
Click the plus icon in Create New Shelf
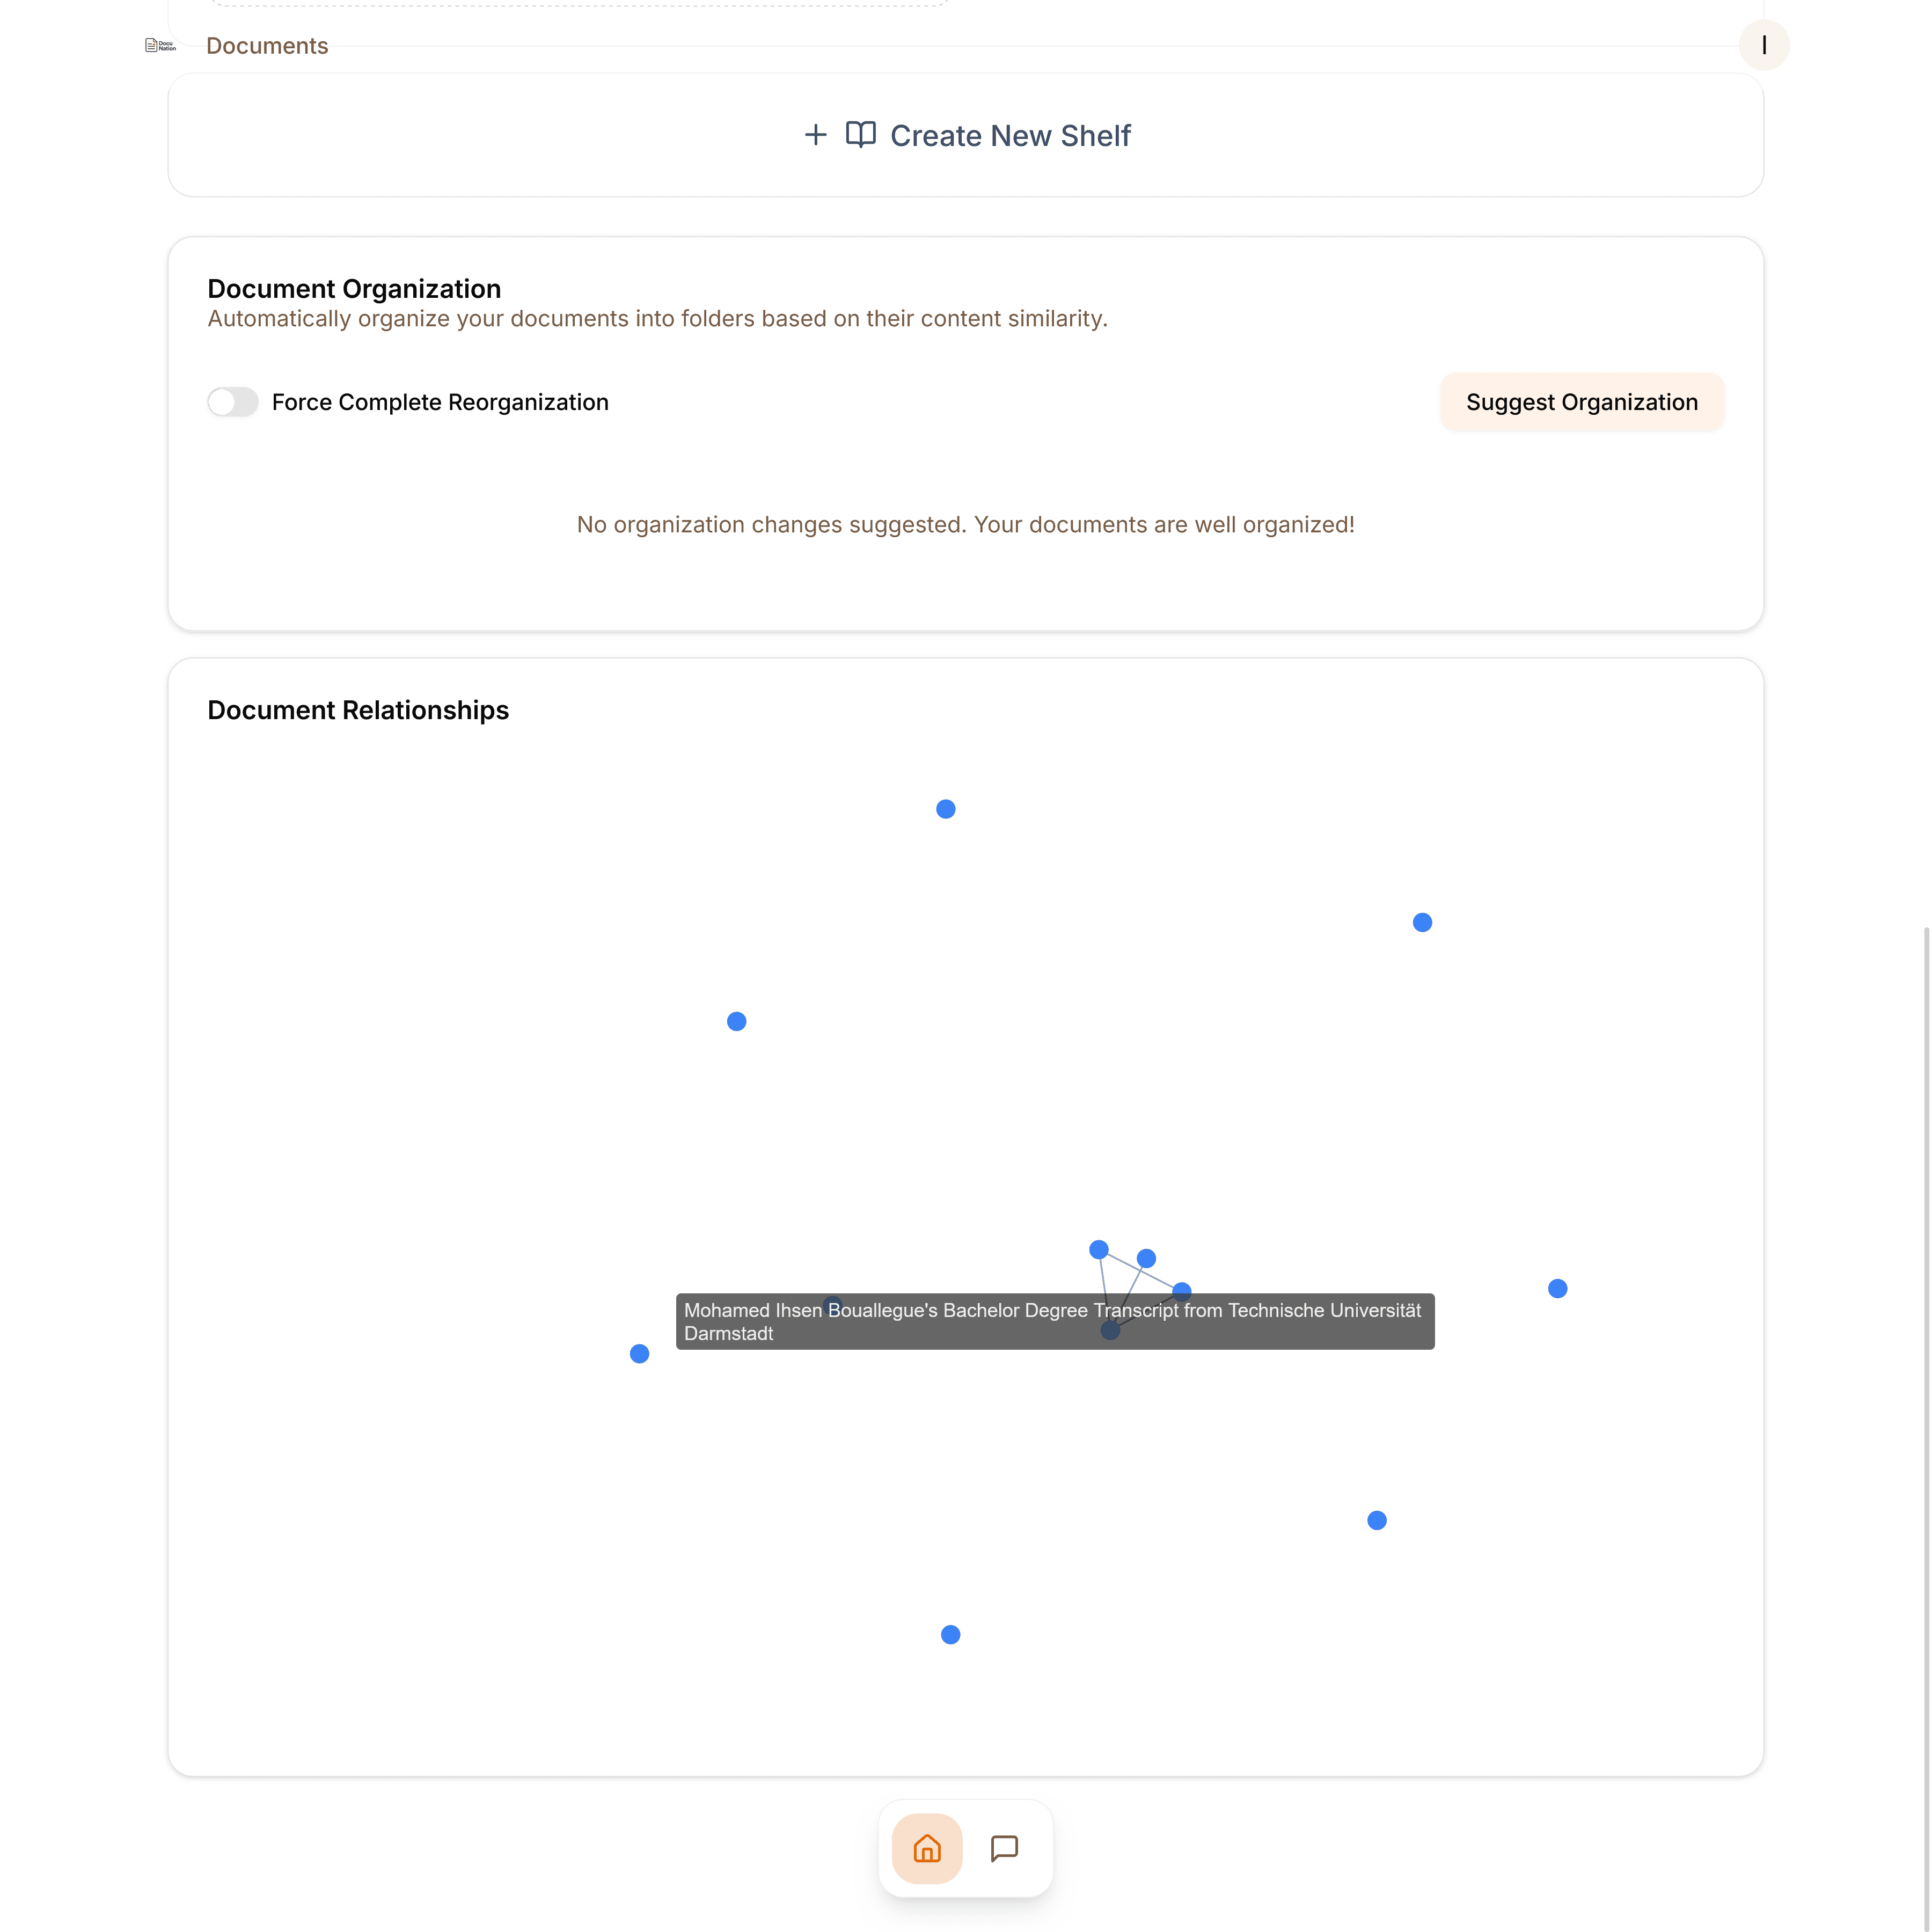[x=815, y=135]
